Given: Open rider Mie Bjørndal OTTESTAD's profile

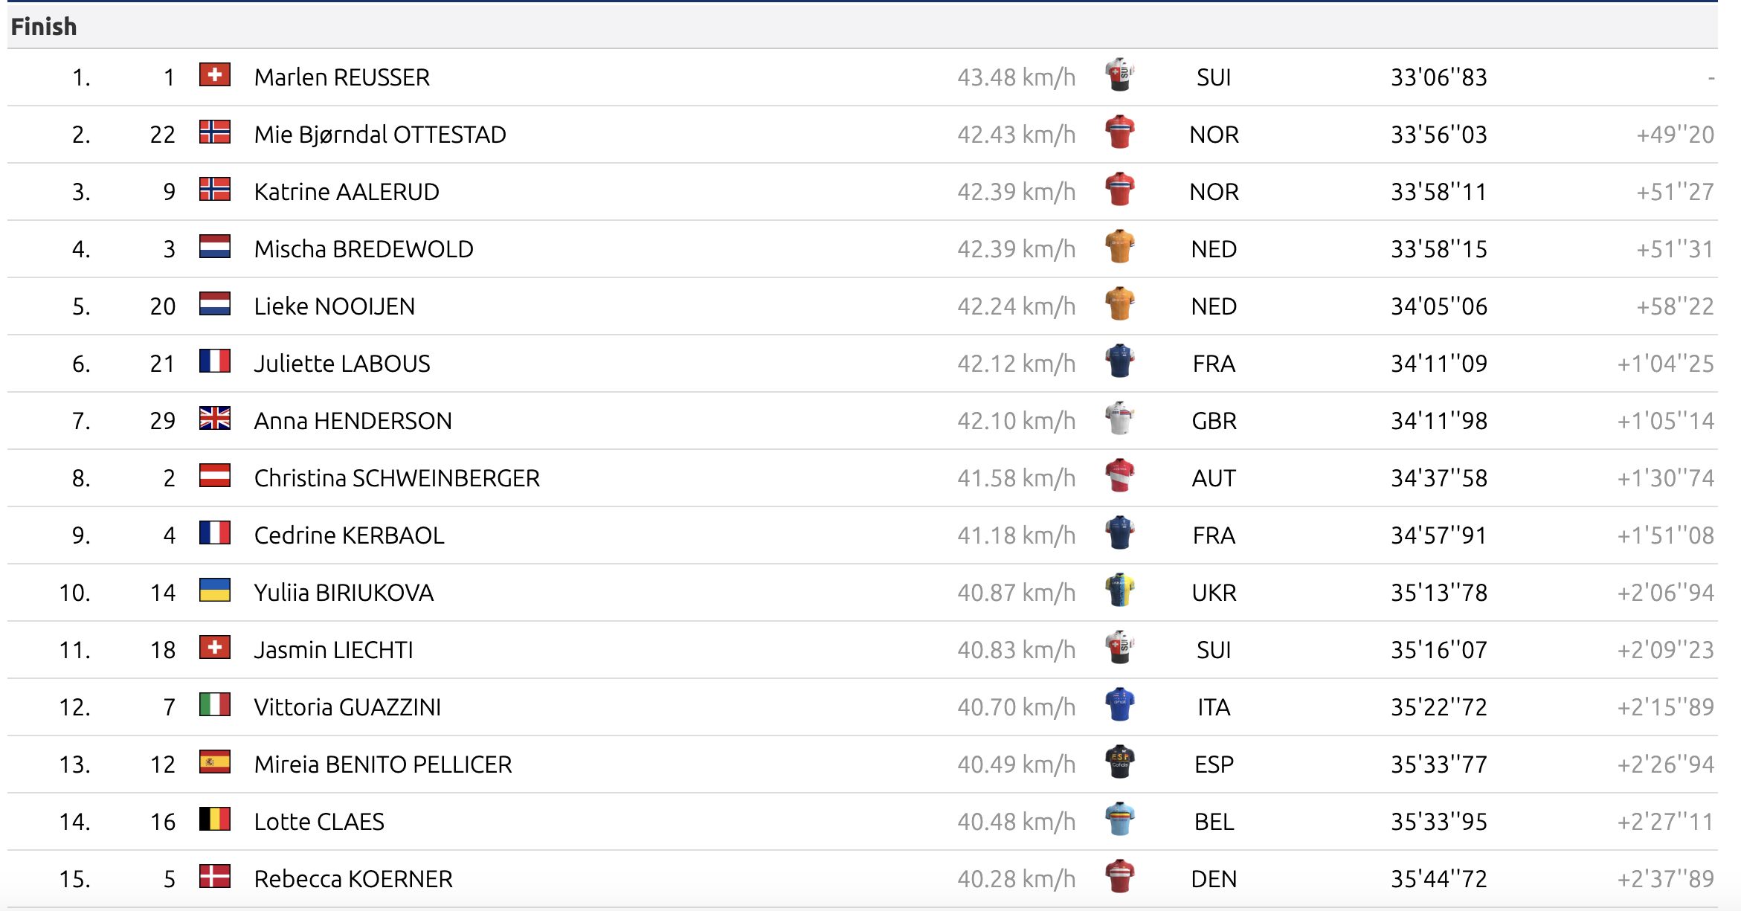Looking at the screenshot, I should 380,135.
